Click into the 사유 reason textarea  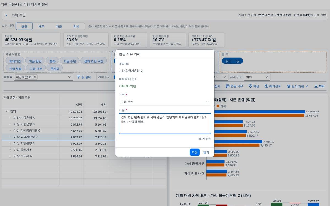165,124
